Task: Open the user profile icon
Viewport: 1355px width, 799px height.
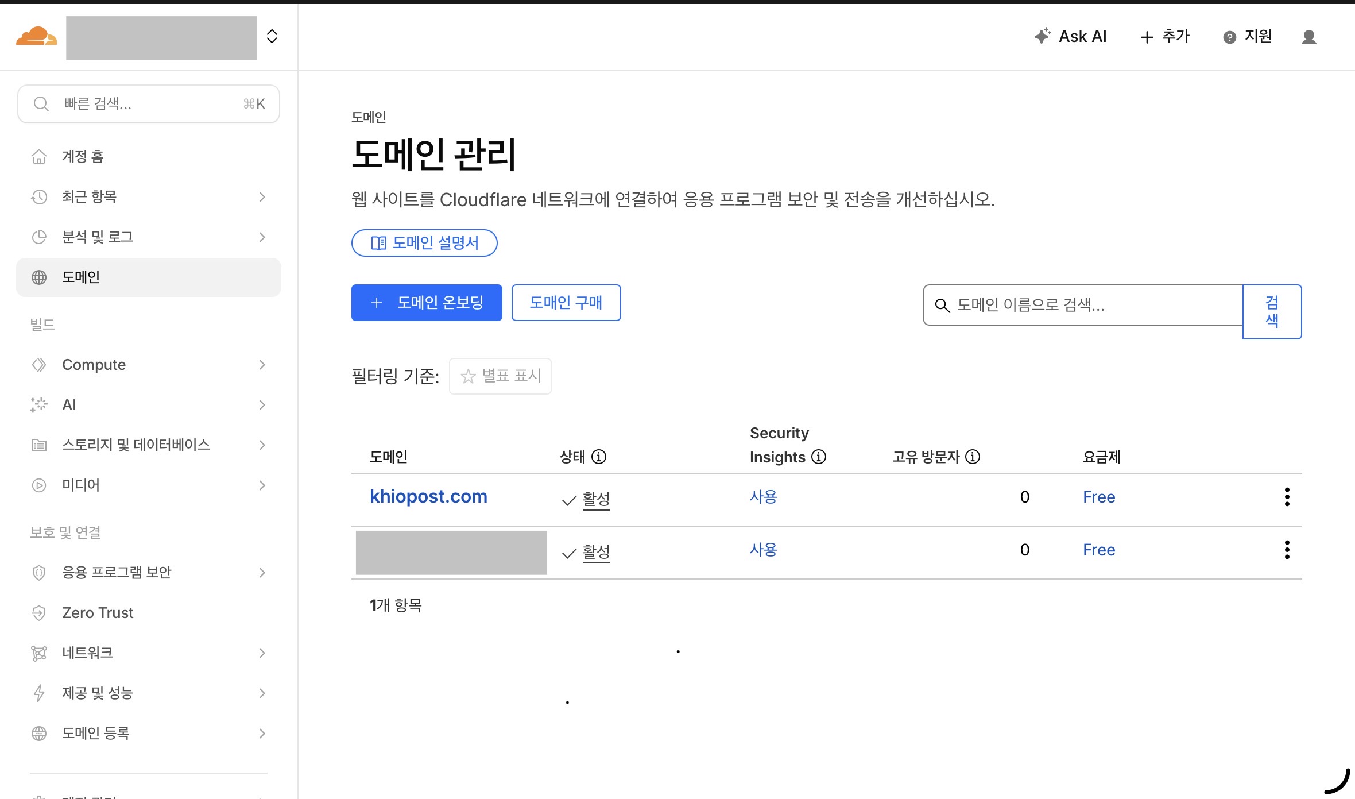Action: (1309, 37)
